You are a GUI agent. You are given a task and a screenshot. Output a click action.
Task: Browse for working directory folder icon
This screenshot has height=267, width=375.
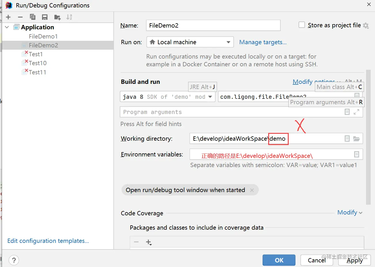click(x=357, y=139)
